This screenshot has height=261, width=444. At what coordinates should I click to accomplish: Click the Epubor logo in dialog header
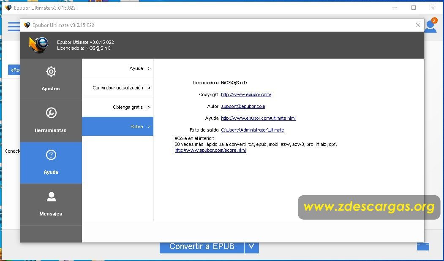pyautogui.click(x=38, y=45)
